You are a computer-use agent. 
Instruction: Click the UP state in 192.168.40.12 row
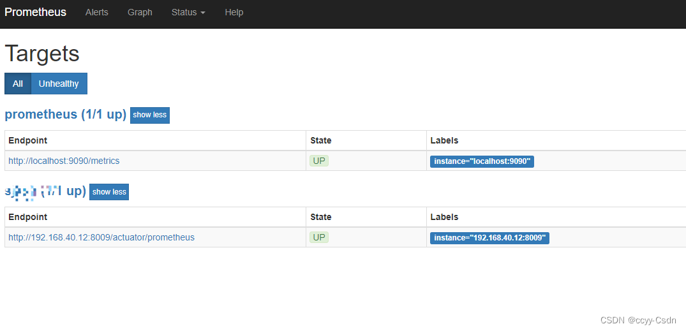tap(319, 237)
